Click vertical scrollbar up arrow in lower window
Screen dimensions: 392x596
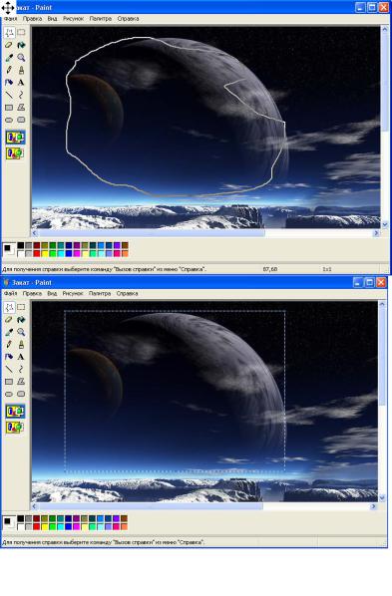[x=382, y=304]
